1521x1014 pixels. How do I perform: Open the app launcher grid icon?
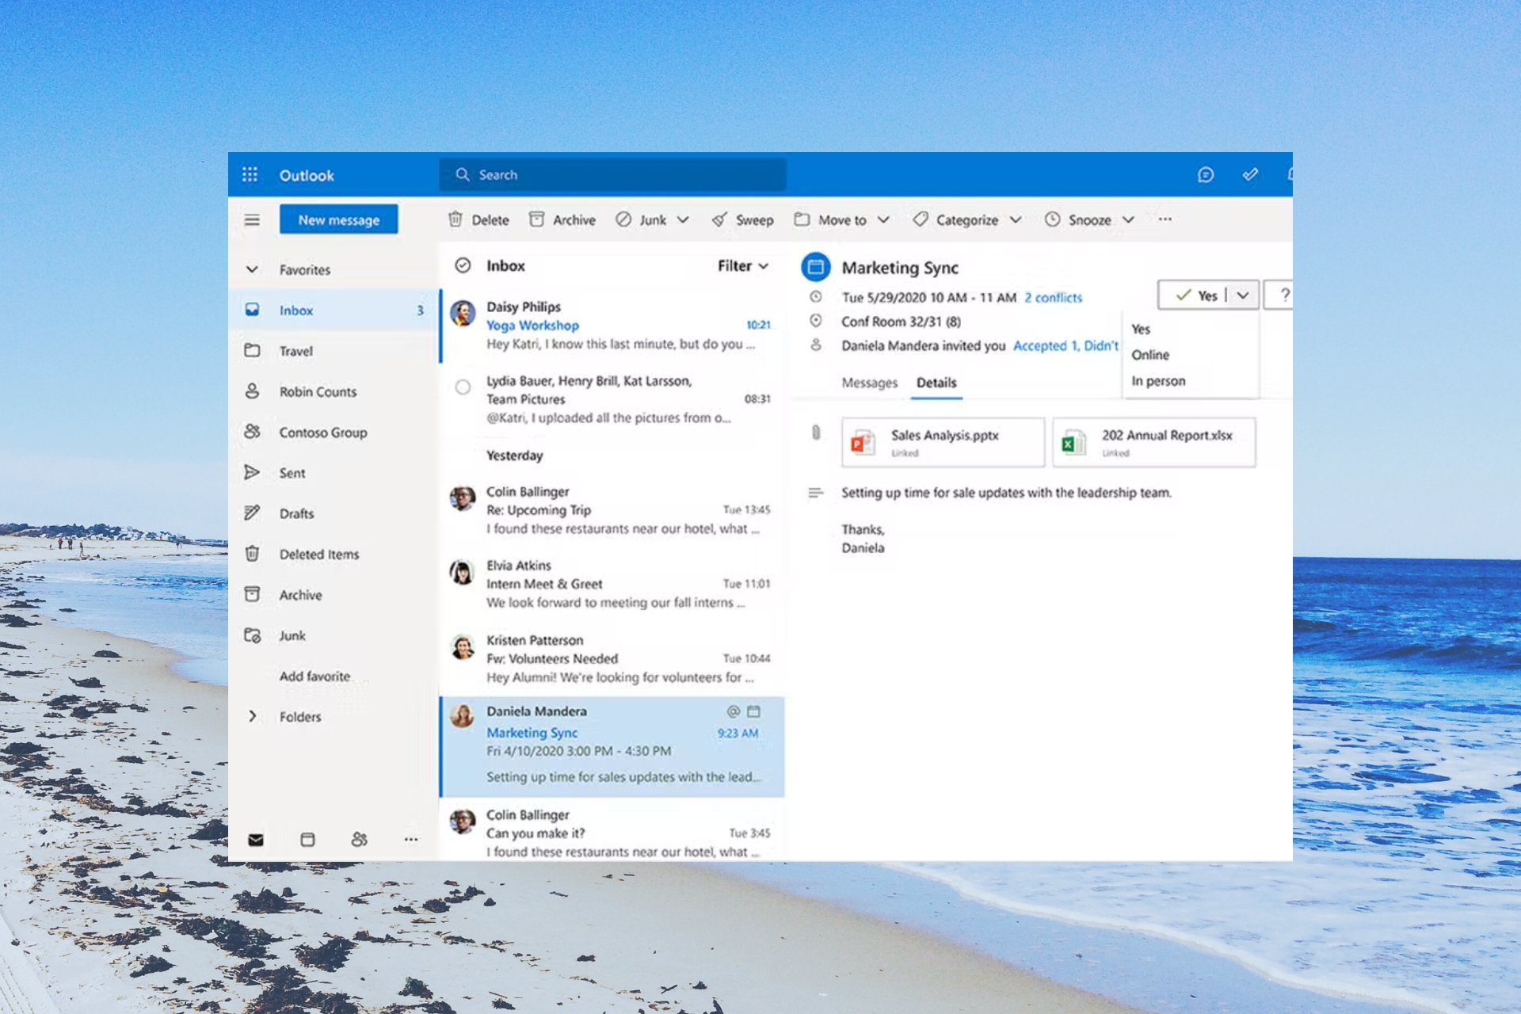point(250,174)
